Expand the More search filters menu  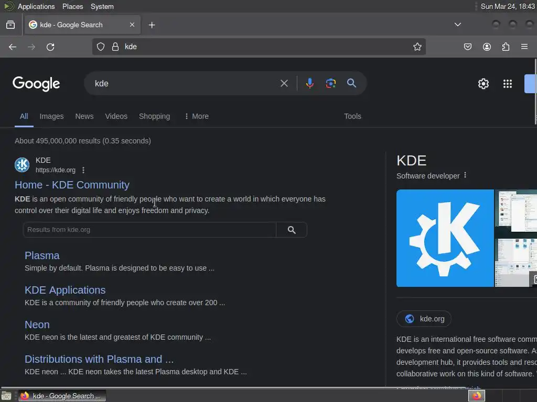(x=197, y=116)
